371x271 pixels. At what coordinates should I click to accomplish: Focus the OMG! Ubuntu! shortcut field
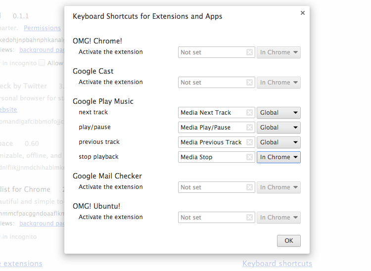tap(212, 218)
